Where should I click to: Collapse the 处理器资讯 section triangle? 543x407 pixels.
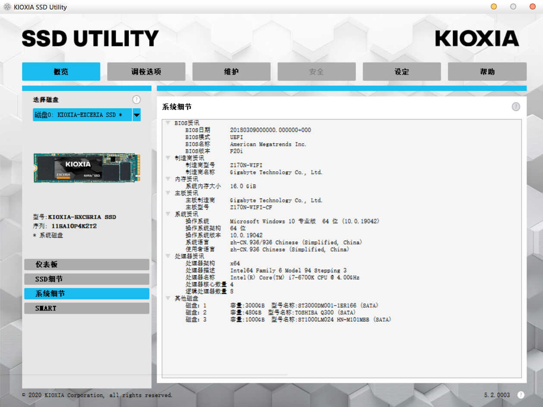coord(168,256)
